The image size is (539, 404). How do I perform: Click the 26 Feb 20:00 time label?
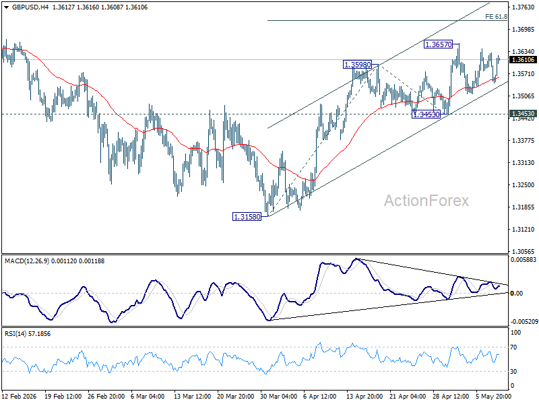(106, 397)
